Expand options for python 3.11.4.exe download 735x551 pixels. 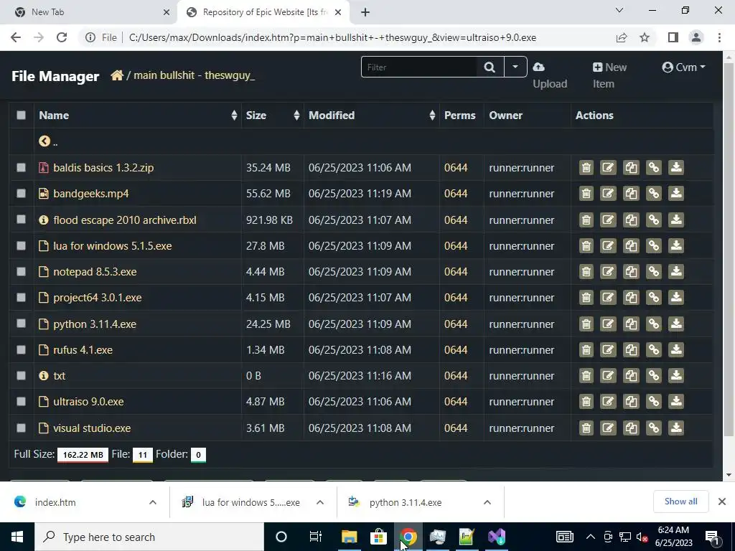pyautogui.click(x=487, y=502)
